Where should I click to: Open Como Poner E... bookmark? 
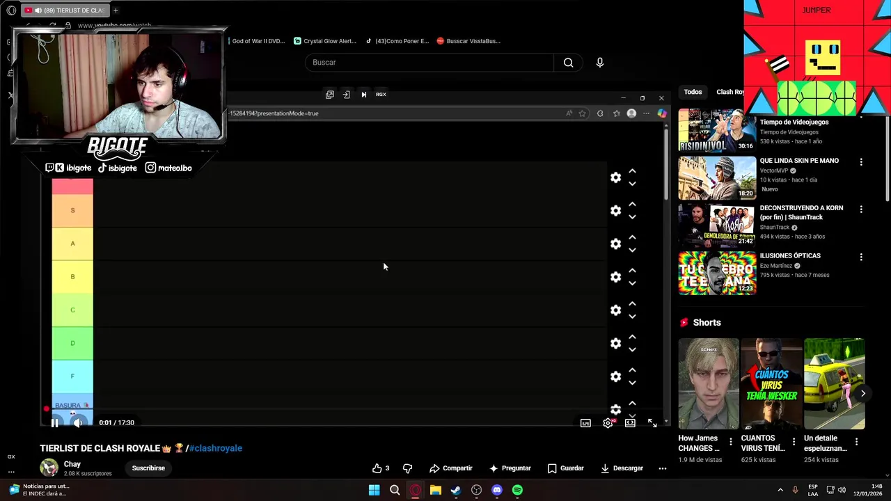coord(397,41)
